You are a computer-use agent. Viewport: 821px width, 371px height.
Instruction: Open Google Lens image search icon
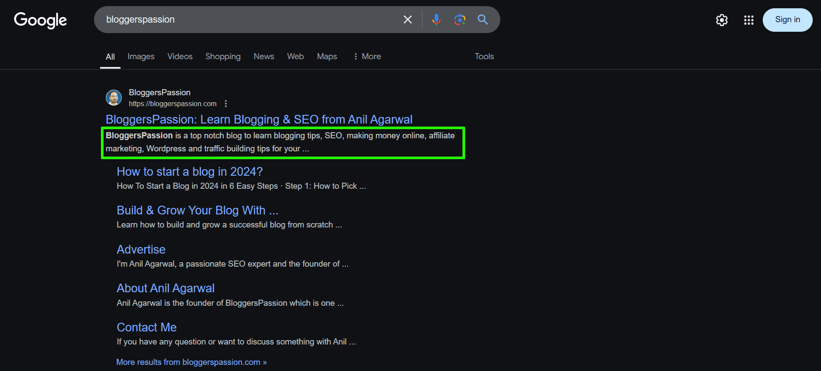pyautogui.click(x=460, y=20)
